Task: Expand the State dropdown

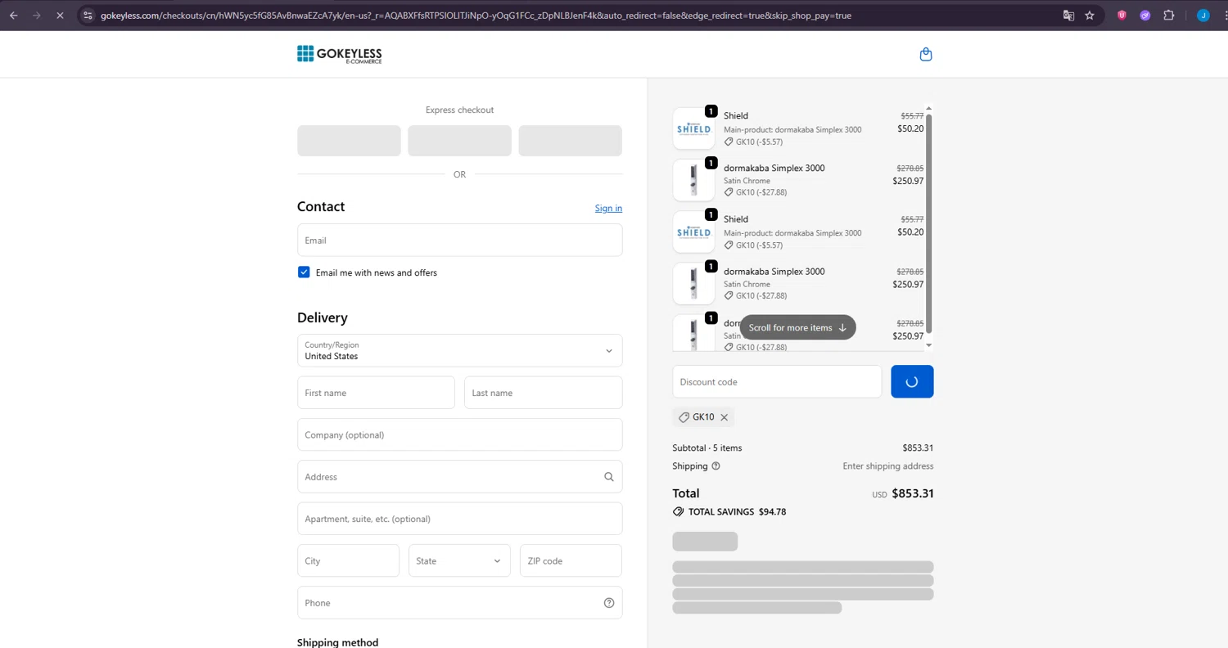Action: pos(459,561)
